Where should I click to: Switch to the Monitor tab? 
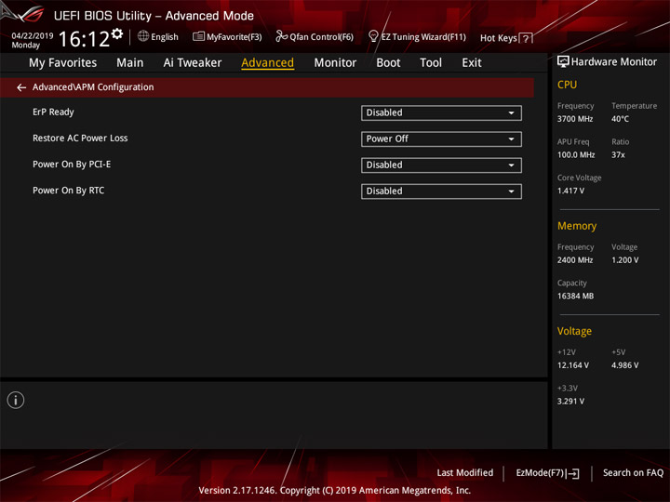point(335,63)
